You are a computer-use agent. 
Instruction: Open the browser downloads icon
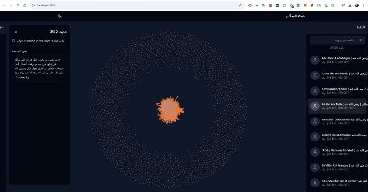tap(350, 5)
